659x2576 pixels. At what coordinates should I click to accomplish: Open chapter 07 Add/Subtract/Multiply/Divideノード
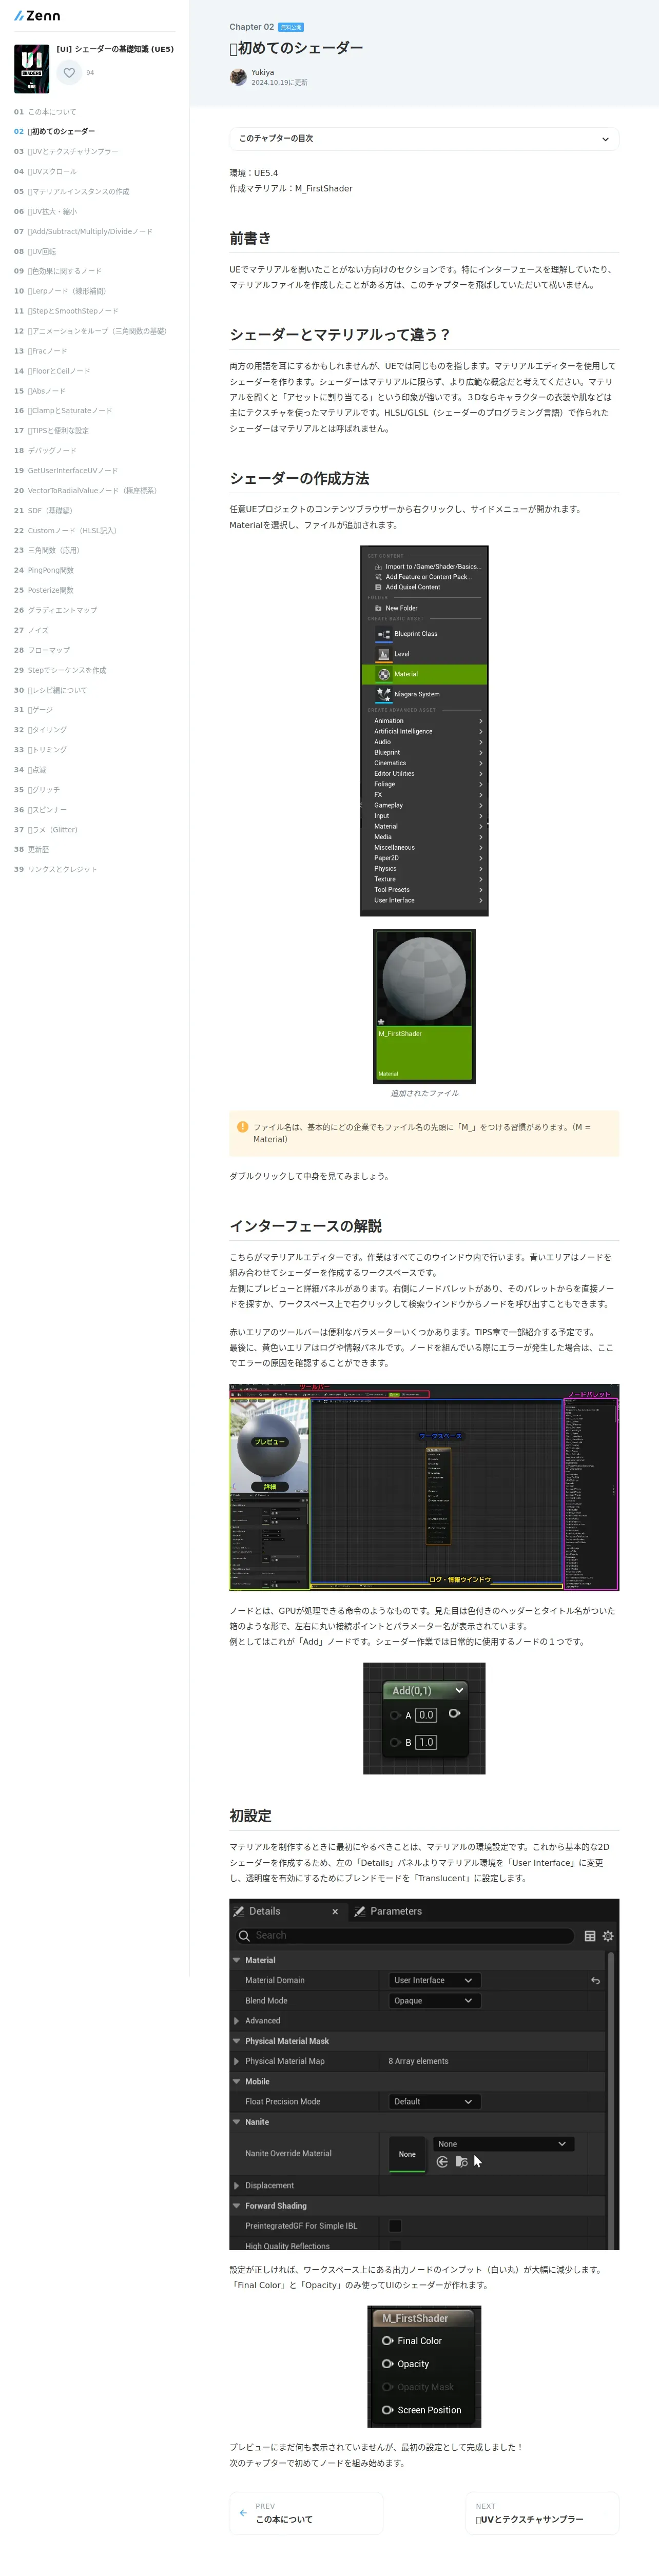[83, 231]
